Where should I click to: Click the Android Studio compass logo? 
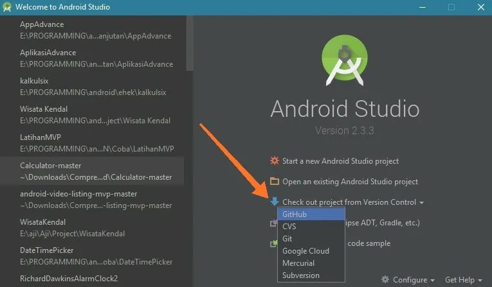click(345, 60)
